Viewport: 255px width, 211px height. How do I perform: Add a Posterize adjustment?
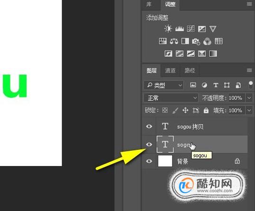(x=180, y=53)
